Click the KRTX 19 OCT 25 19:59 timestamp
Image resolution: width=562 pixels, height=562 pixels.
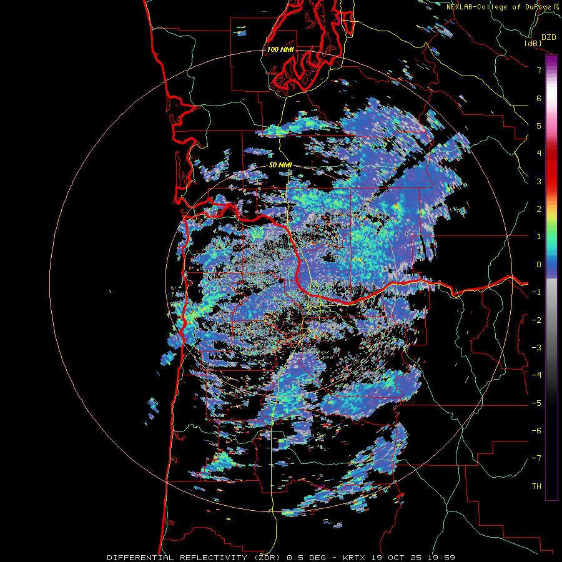tap(399, 558)
